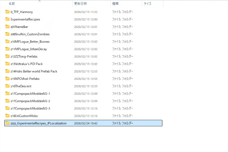
Task: Click the z10MPLogue_Better_Biomes folder icon
Action: pos(7,42)
